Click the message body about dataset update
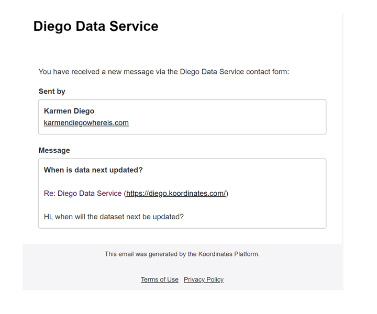Viewport: 377px width, 314px height. [114, 217]
